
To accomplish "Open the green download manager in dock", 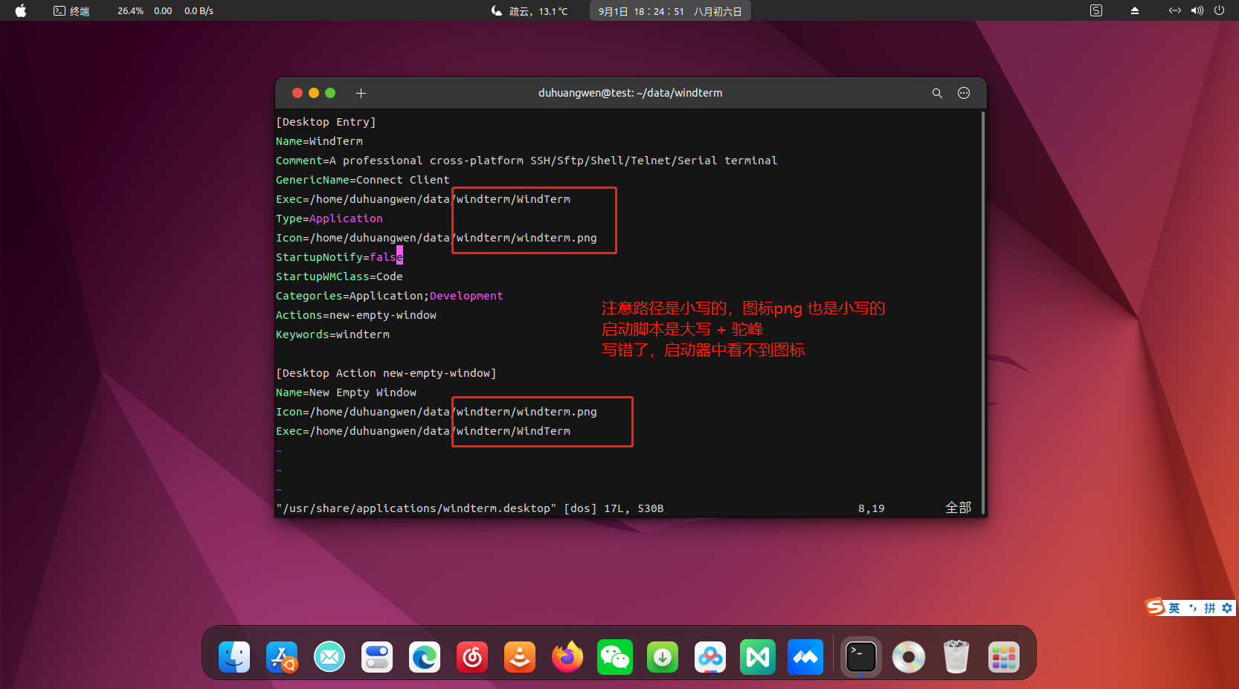I will (x=663, y=657).
